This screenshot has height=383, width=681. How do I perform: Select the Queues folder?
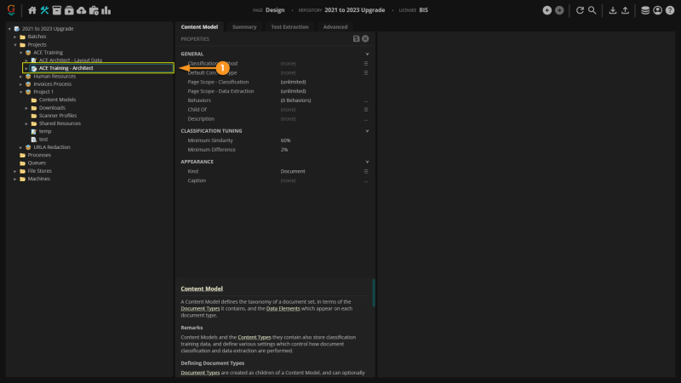coord(37,163)
